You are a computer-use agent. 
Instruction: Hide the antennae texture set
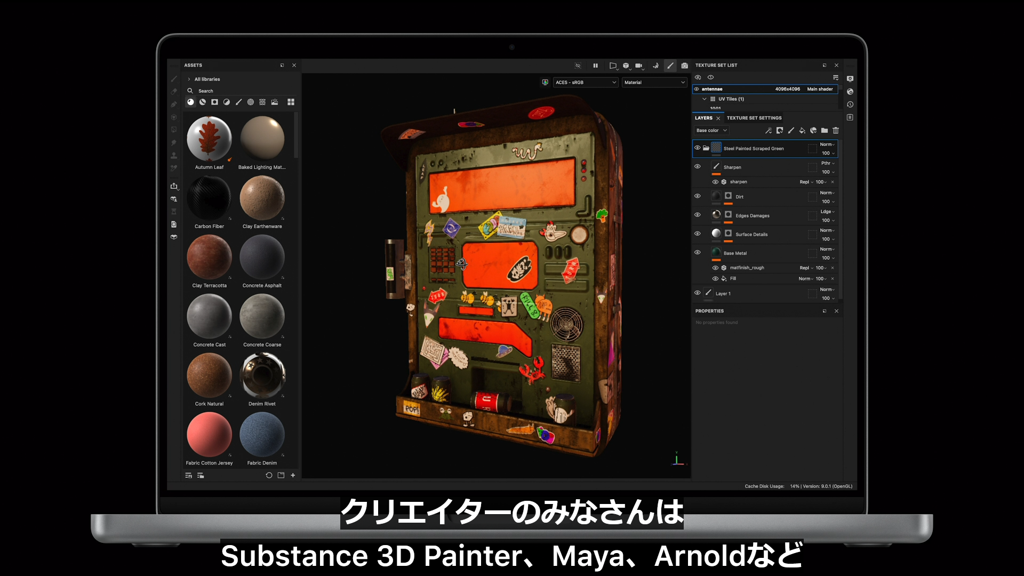click(x=697, y=89)
